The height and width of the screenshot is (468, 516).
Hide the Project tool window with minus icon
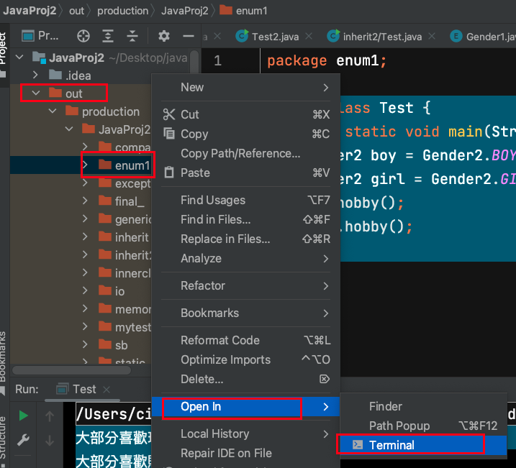coord(189,36)
